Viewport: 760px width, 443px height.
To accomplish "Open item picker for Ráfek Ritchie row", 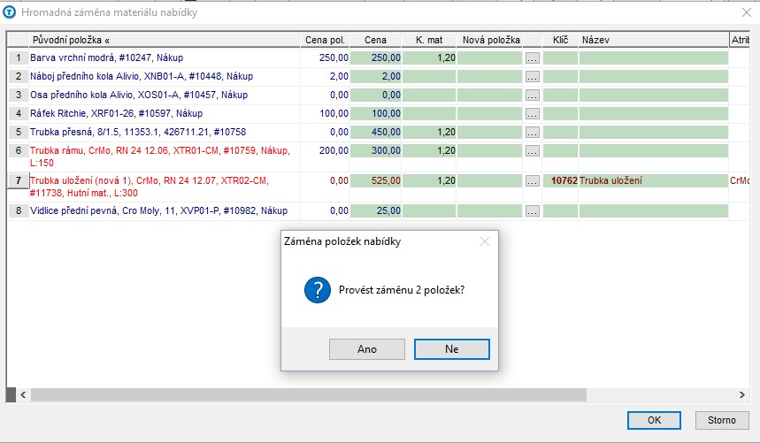I will point(533,114).
